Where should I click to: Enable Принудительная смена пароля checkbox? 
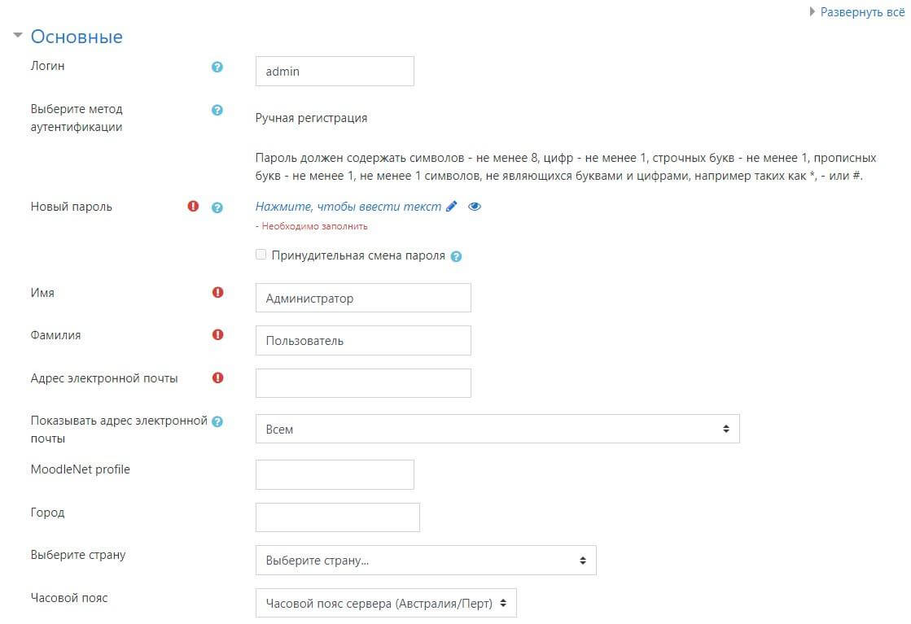[x=261, y=255]
